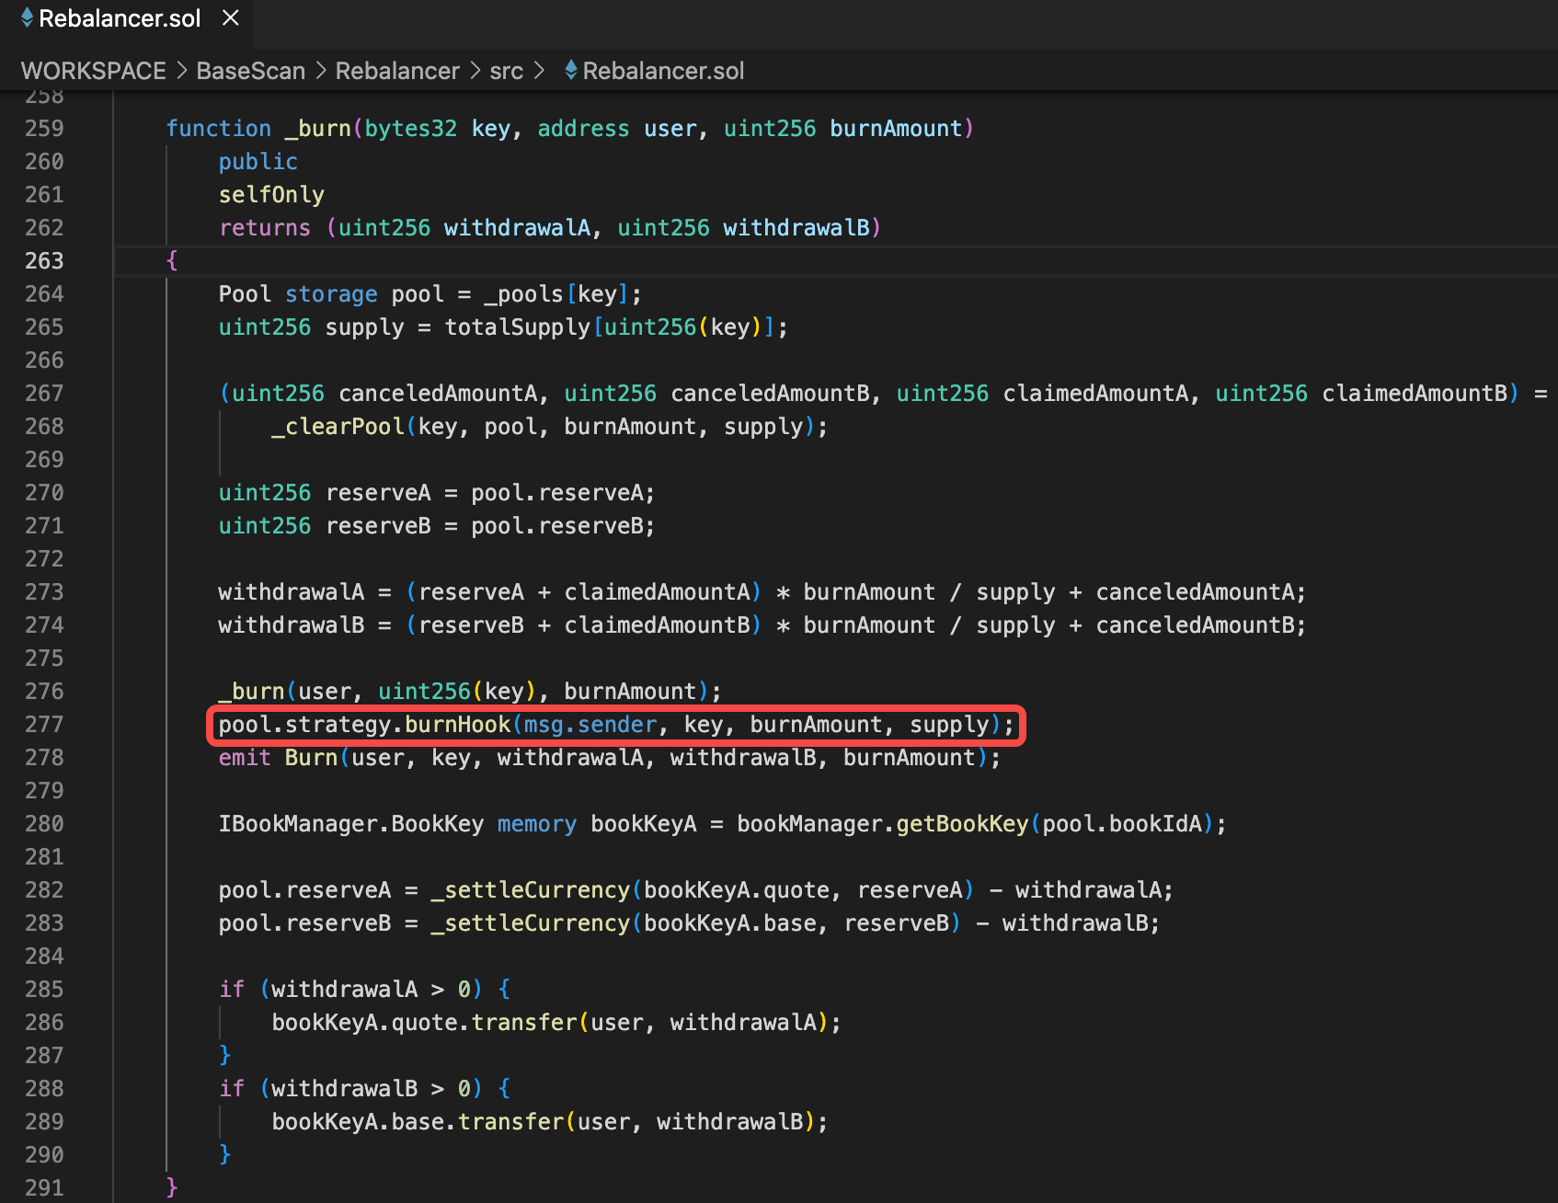Click withdrawalB assignment on line 274
Viewport: 1558px width, 1203px height.
click(x=291, y=625)
